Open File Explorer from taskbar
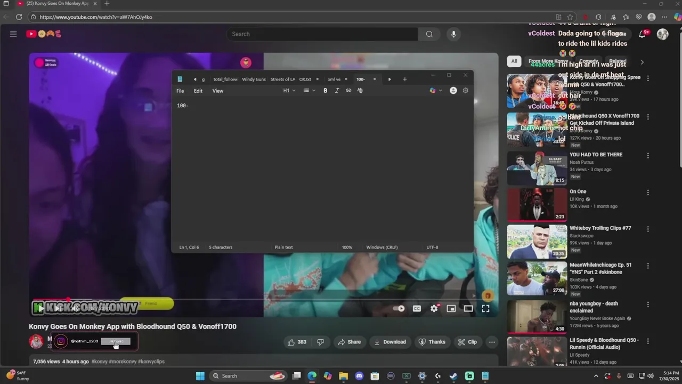The height and width of the screenshot is (384, 682). coord(343,376)
